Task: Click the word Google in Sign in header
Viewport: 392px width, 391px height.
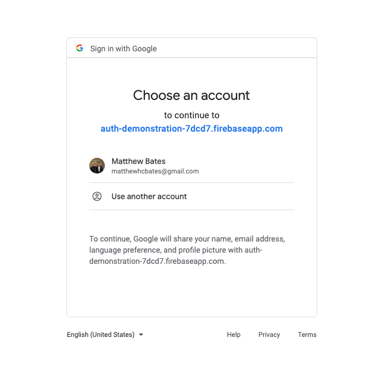Action: coord(144,49)
